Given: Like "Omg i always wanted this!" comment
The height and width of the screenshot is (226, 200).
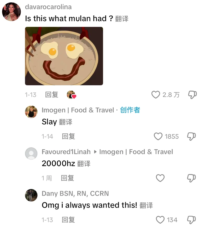Looking at the screenshot, I should [160, 220].
